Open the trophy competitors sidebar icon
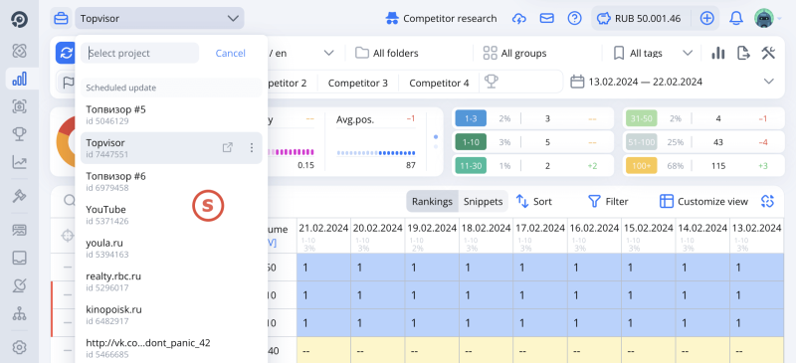796x363 pixels. (x=19, y=134)
